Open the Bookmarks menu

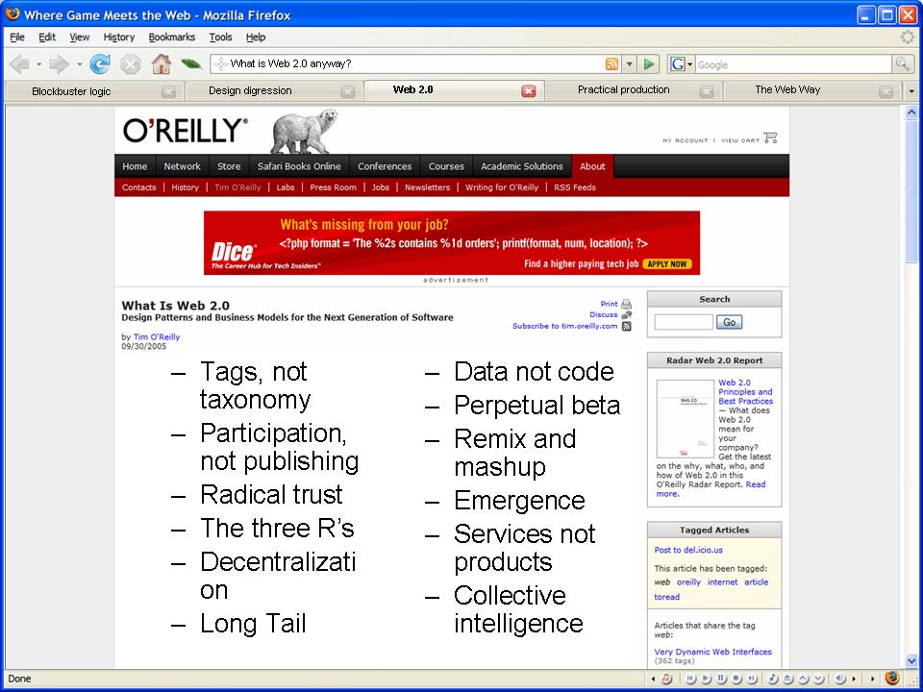point(171,37)
